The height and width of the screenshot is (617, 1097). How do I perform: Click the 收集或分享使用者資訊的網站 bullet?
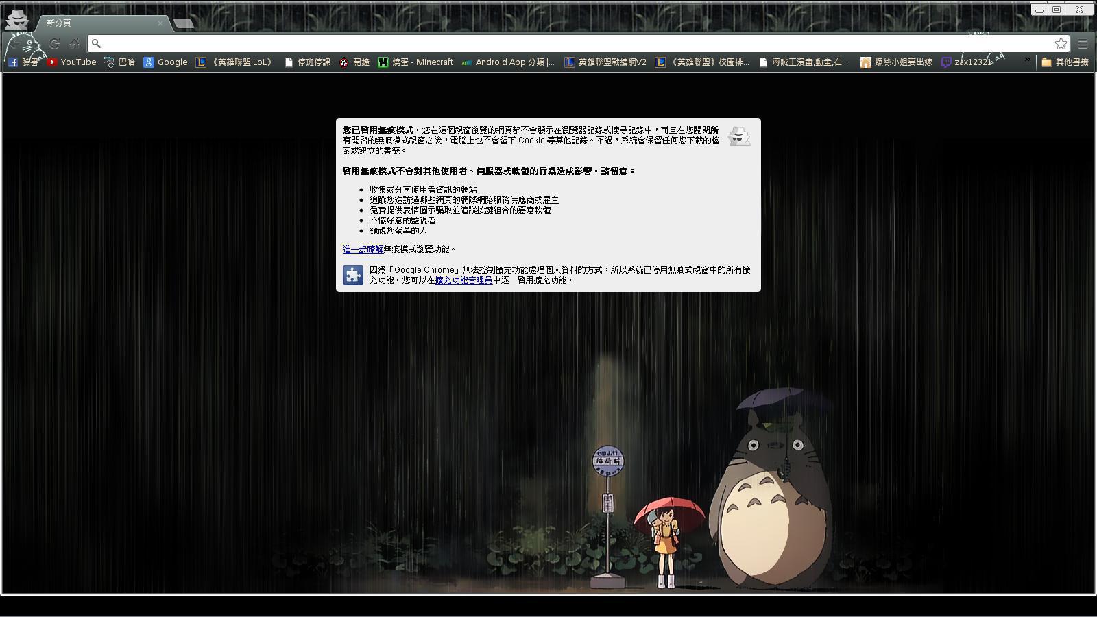pos(423,190)
